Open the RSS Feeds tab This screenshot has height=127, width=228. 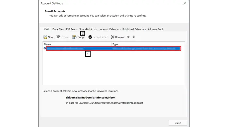[x=71, y=29]
